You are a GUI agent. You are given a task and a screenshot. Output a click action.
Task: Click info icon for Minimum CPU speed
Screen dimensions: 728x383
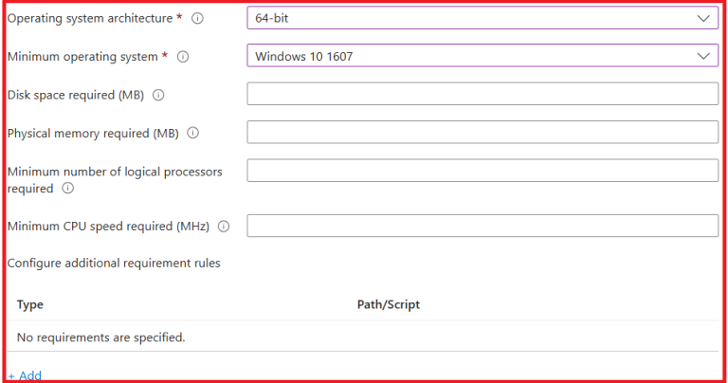[224, 227]
